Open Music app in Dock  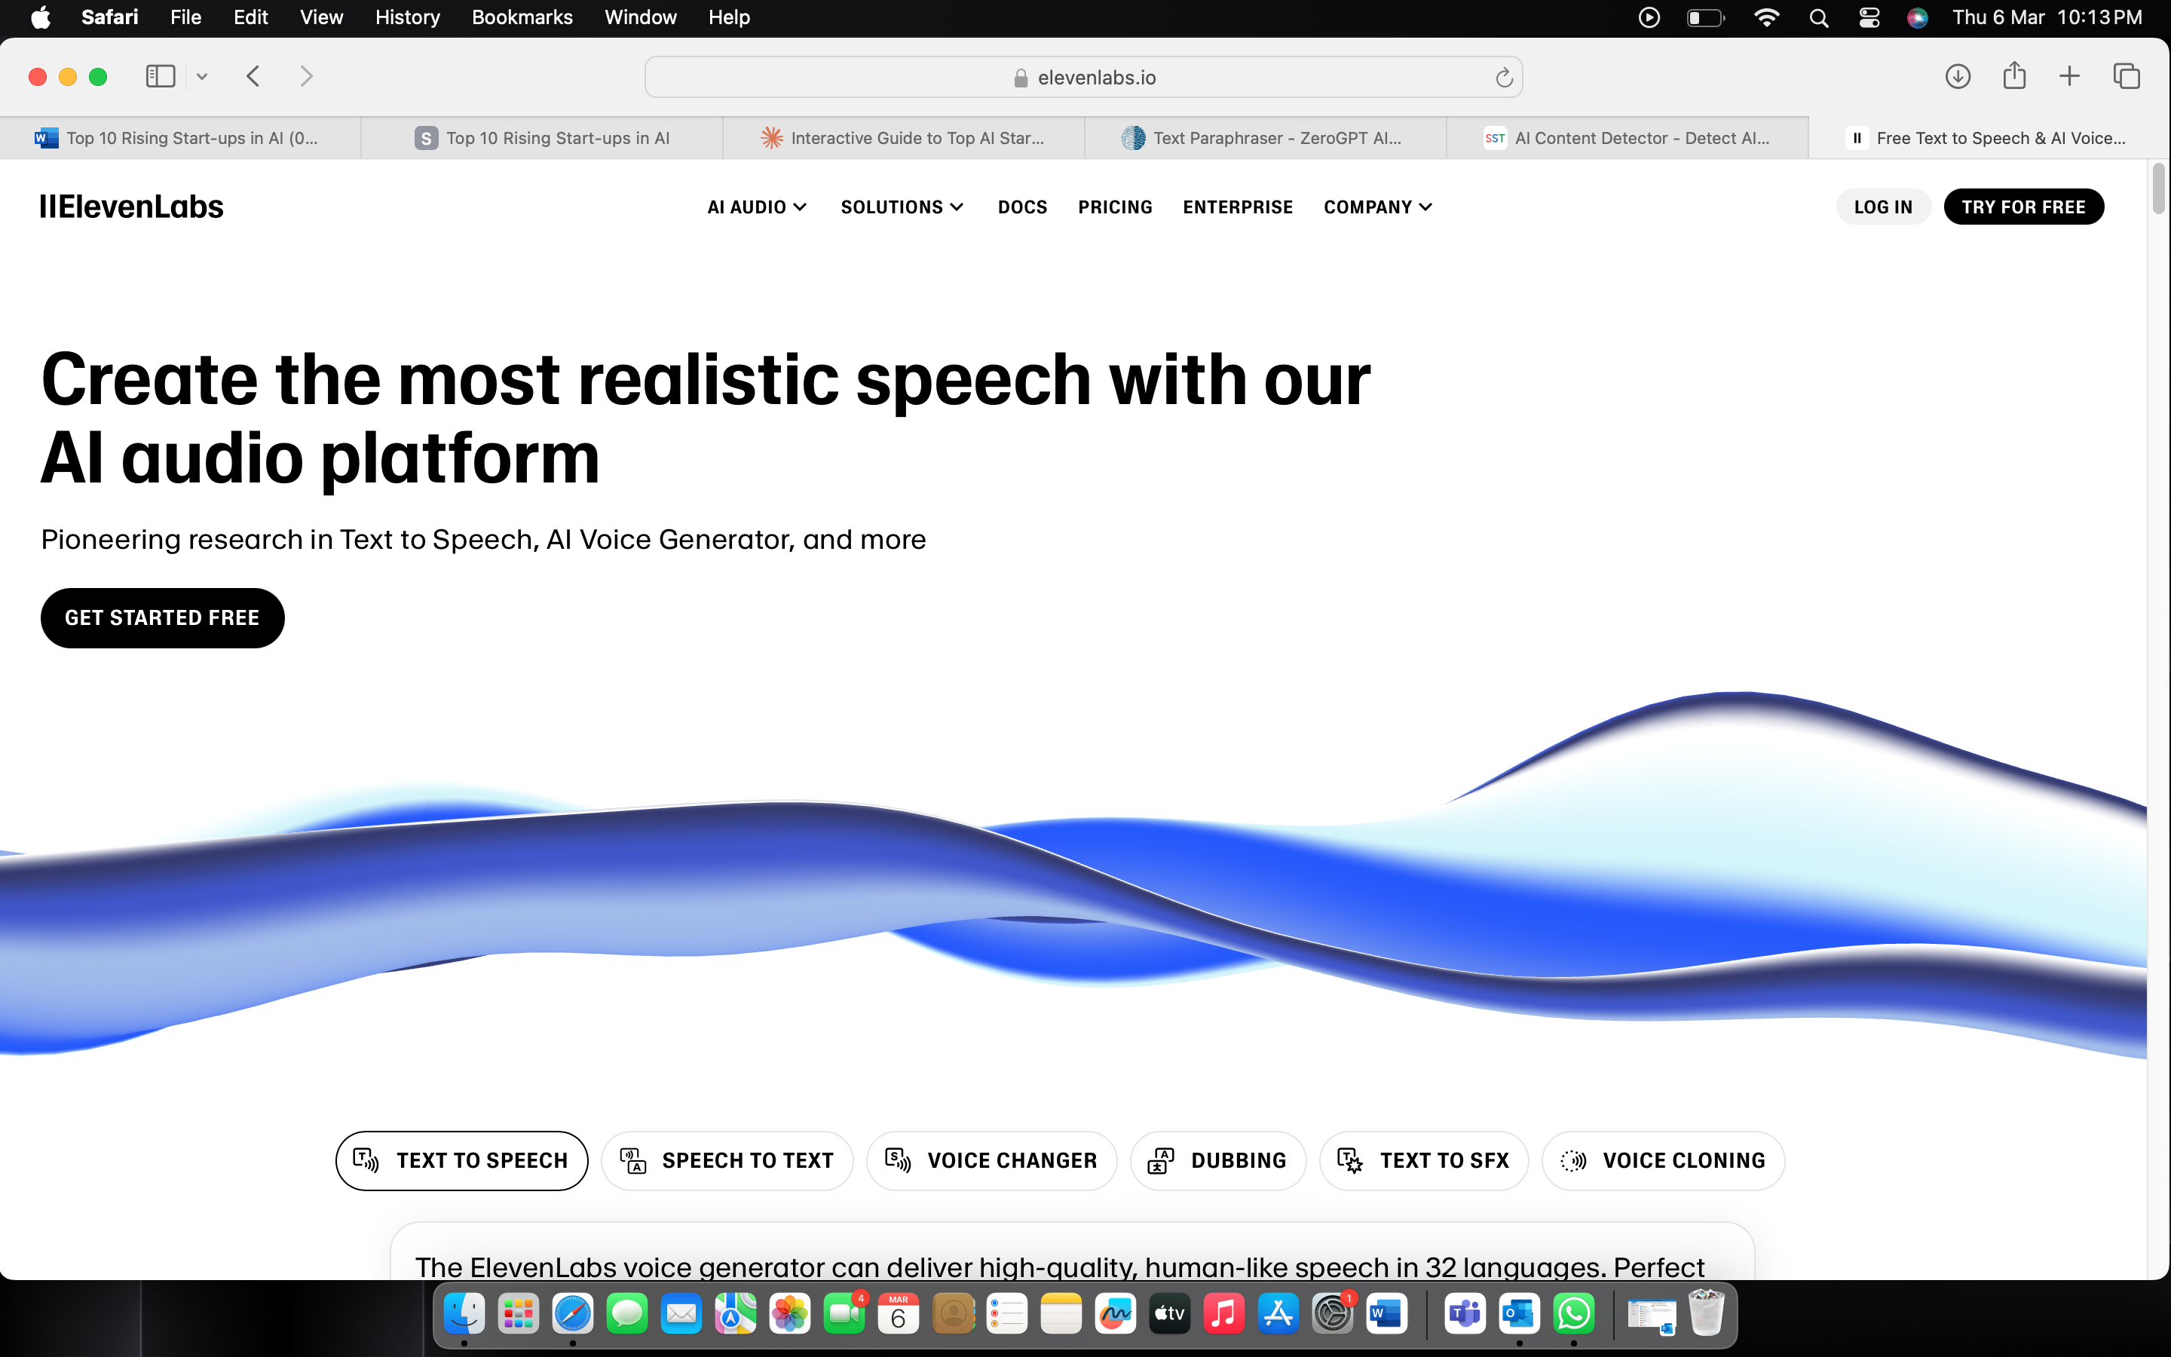coord(1223,1314)
